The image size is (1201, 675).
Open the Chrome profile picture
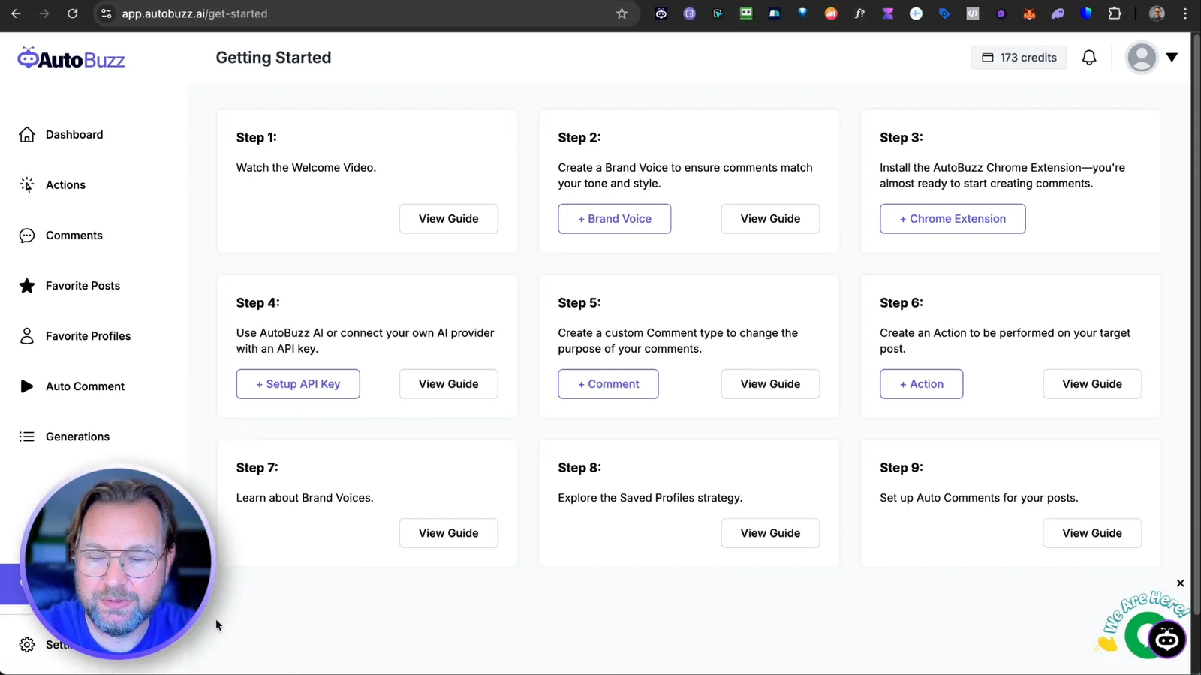tap(1157, 13)
